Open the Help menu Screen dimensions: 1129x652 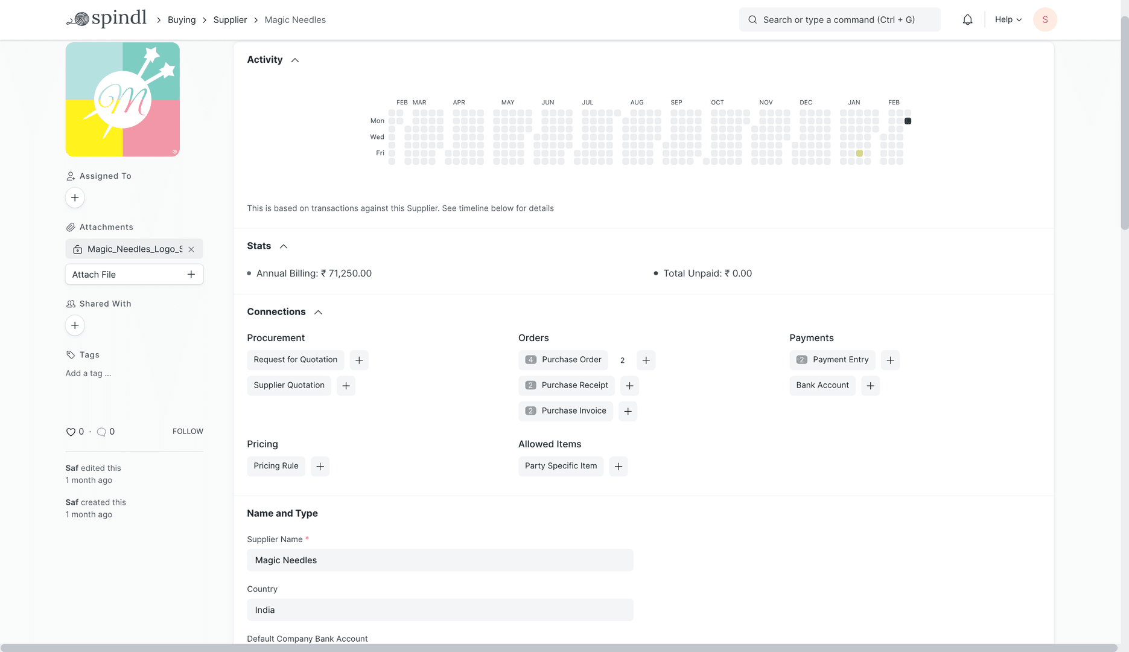pyautogui.click(x=1007, y=19)
